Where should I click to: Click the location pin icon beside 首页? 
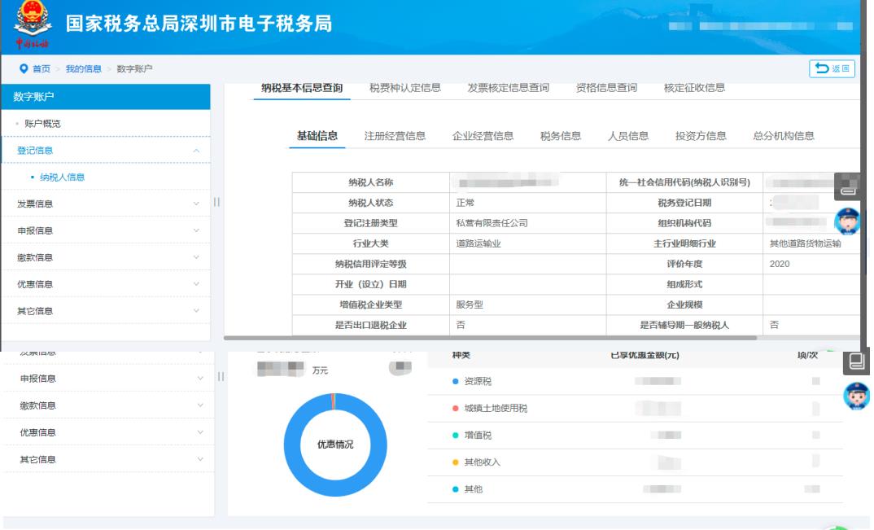(x=23, y=68)
